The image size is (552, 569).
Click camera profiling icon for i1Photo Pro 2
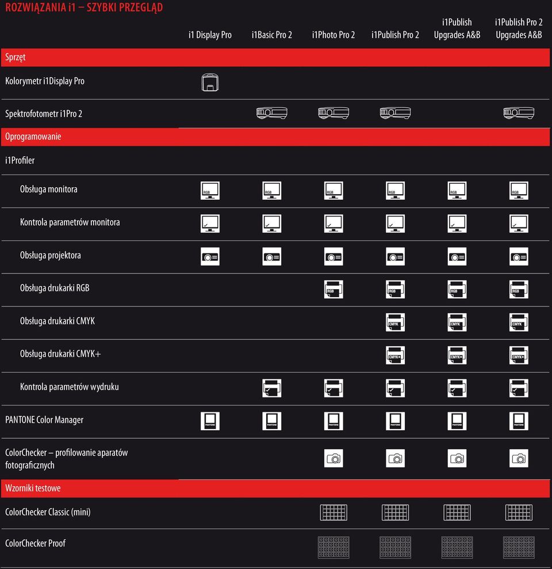point(333,458)
